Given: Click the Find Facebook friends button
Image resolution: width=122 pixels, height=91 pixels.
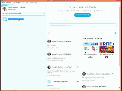Looking at the screenshot, I should coord(82,15).
